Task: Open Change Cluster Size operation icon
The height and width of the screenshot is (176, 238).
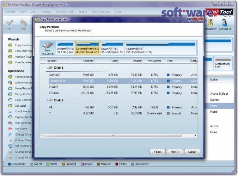Action: pyautogui.click(x=10, y=140)
